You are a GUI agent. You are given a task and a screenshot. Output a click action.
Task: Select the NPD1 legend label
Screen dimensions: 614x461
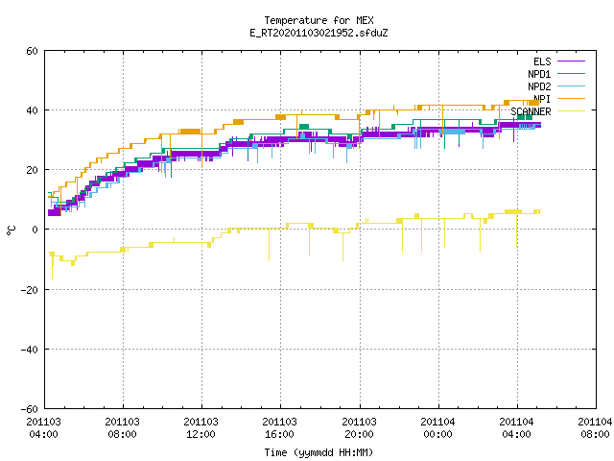[x=539, y=74]
